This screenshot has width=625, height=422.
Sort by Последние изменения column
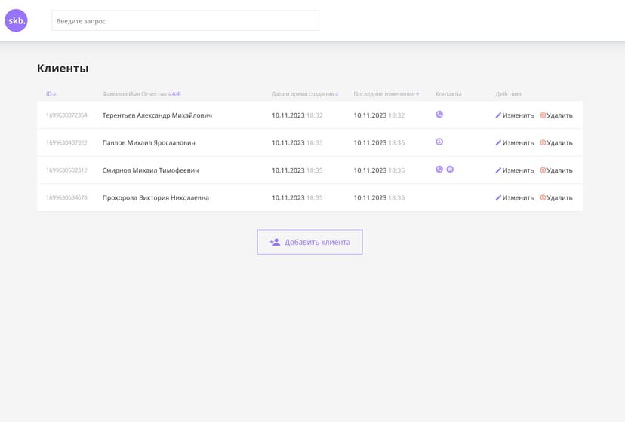point(386,94)
